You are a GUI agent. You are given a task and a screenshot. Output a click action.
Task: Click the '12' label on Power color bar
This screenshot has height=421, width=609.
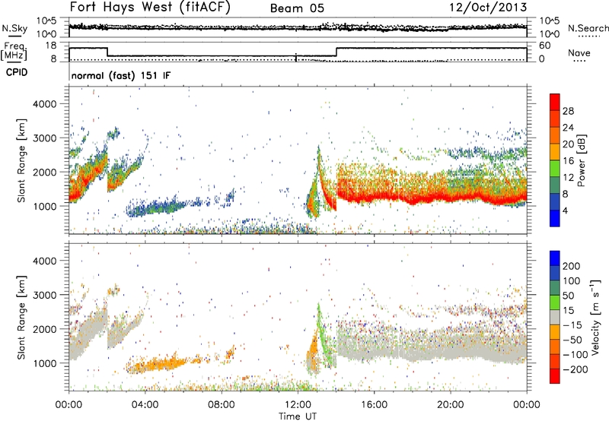tap(568, 178)
